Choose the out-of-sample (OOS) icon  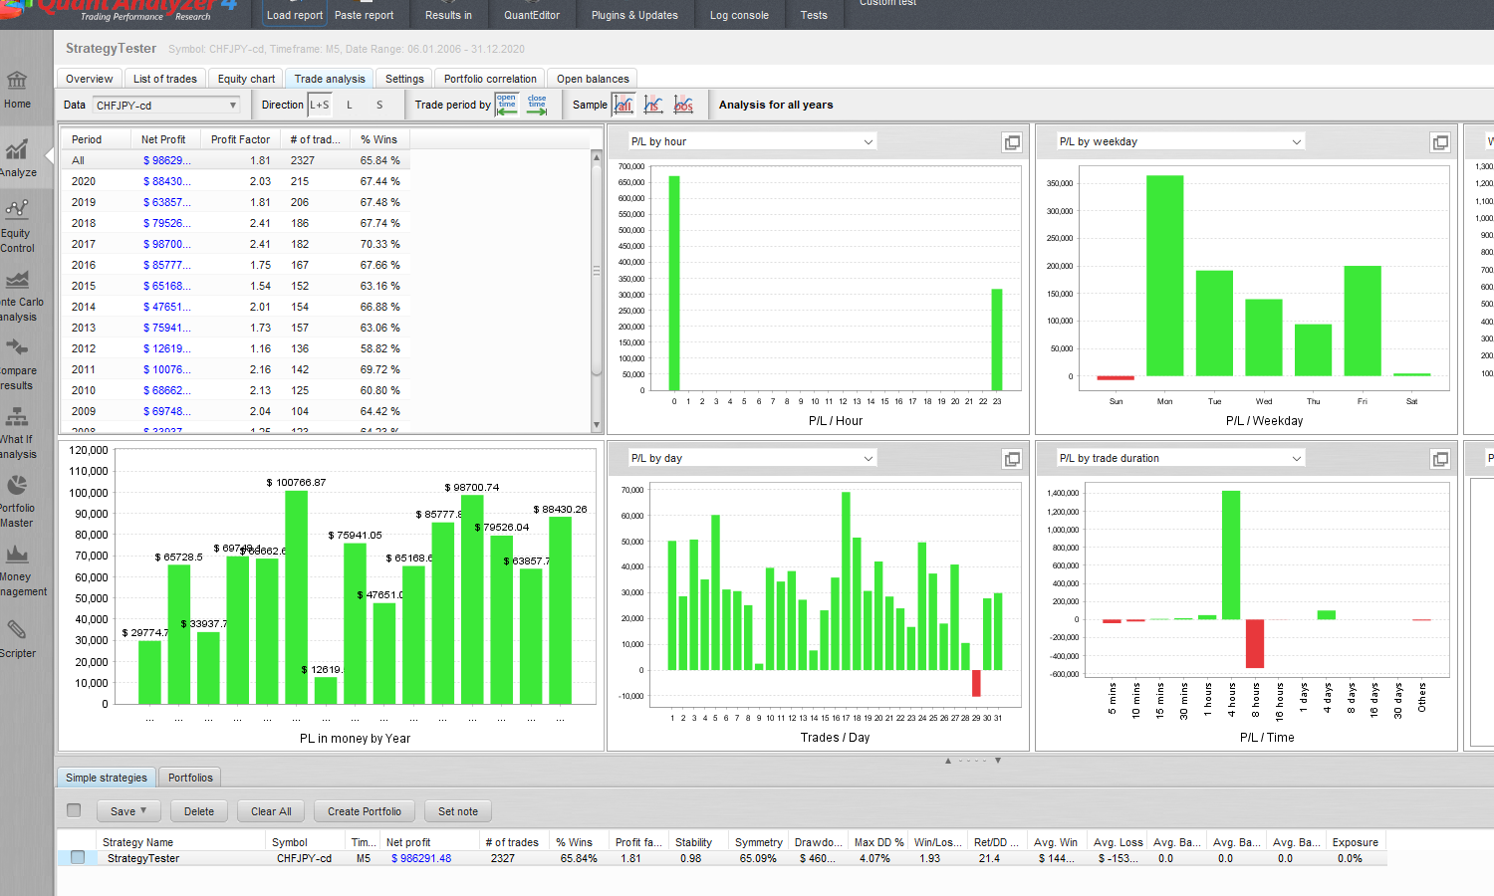pyautogui.click(x=683, y=105)
